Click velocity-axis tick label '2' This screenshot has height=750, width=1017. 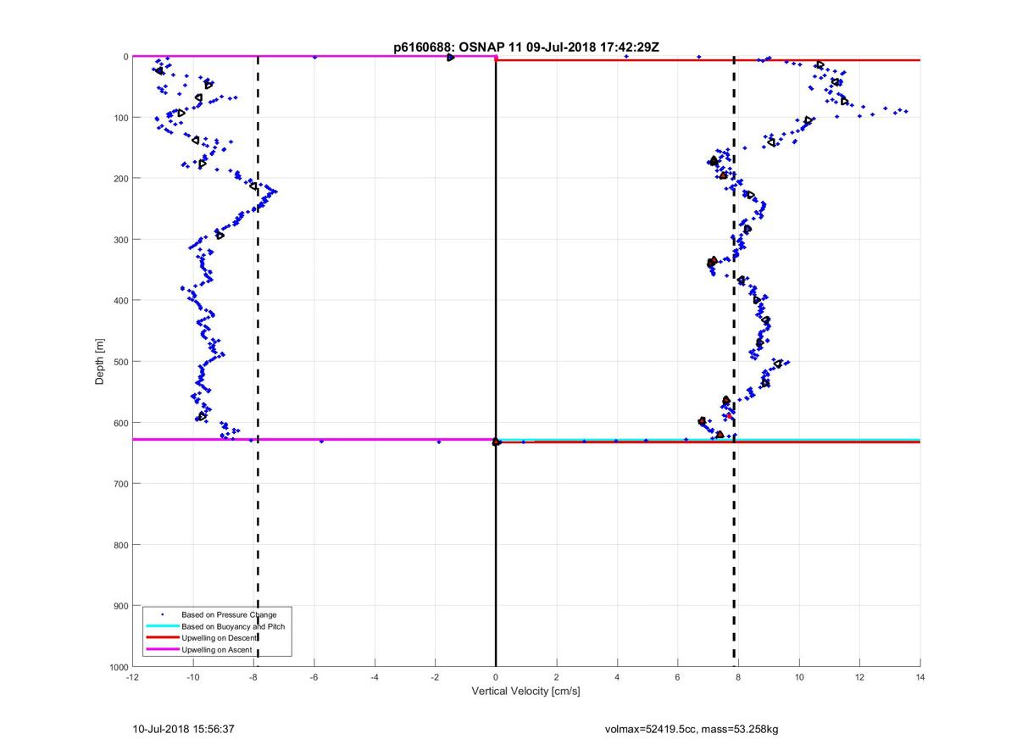coord(556,678)
